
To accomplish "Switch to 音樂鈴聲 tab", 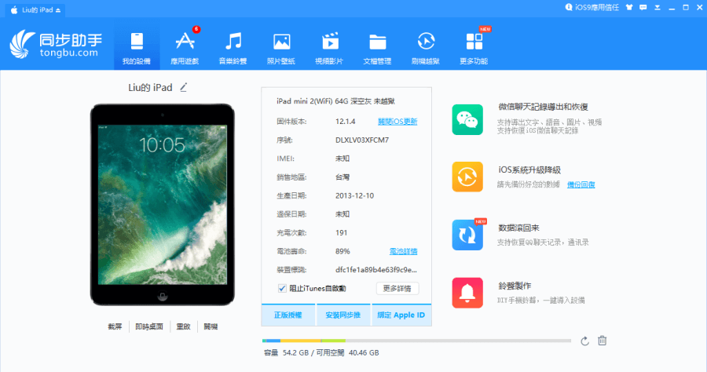I will pos(233,48).
